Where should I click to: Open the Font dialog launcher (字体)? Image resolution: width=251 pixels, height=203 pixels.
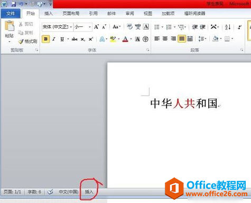147,50
